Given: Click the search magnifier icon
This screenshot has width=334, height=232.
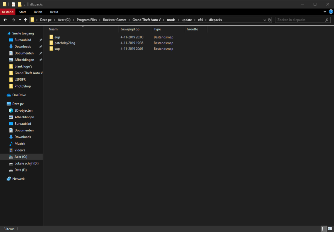Looking at the screenshot, I should tap(327, 20).
